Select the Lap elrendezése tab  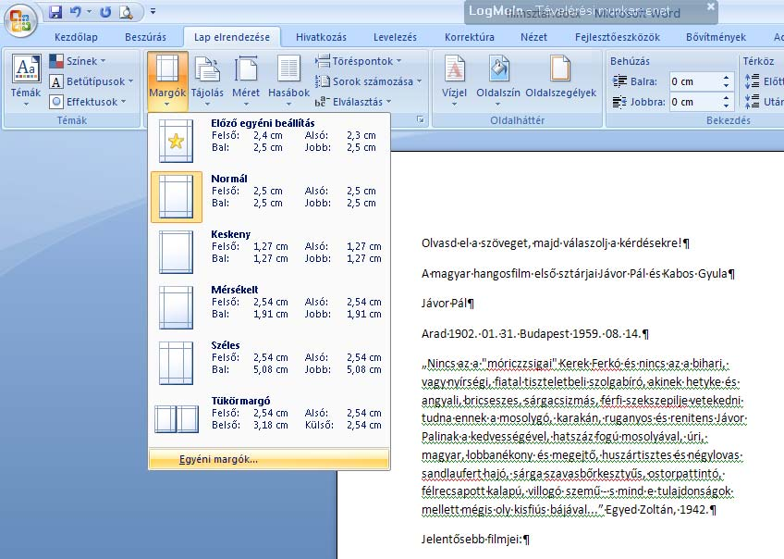[232, 37]
